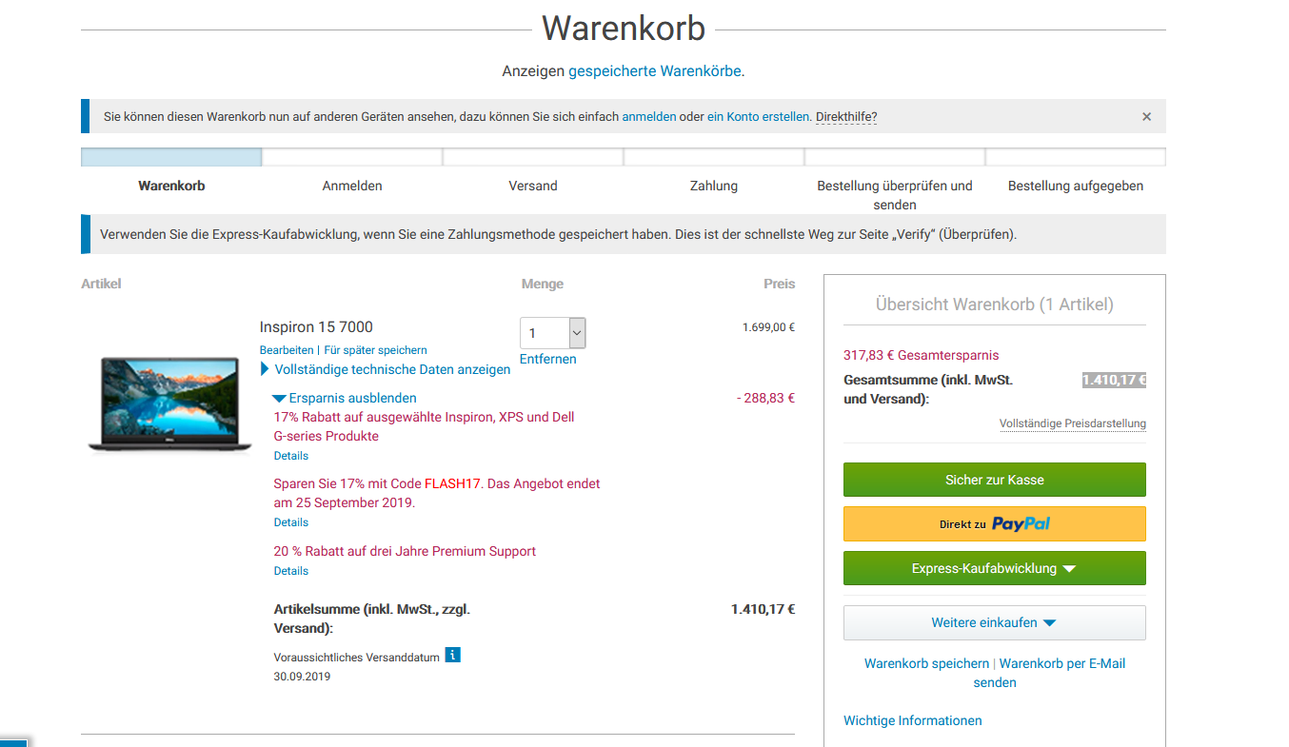This screenshot has height=747, width=1289.
Task: Open Direkthilfe help link
Action: coord(845,117)
